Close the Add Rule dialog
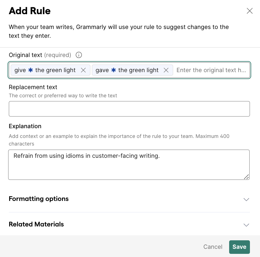 click(250, 11)
